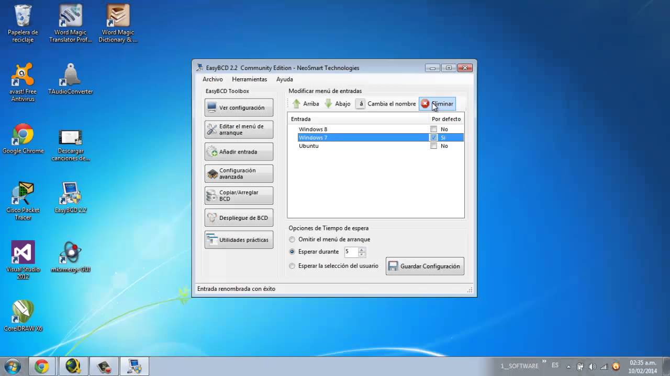Open Ver configuración in EasyBCD Toolbox
Viewport: 670px width, 376px height.
click(x=239, y=108)
